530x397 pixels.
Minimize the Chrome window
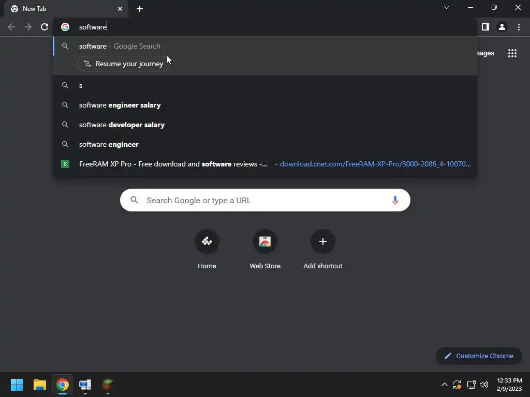tap(470, 7)
